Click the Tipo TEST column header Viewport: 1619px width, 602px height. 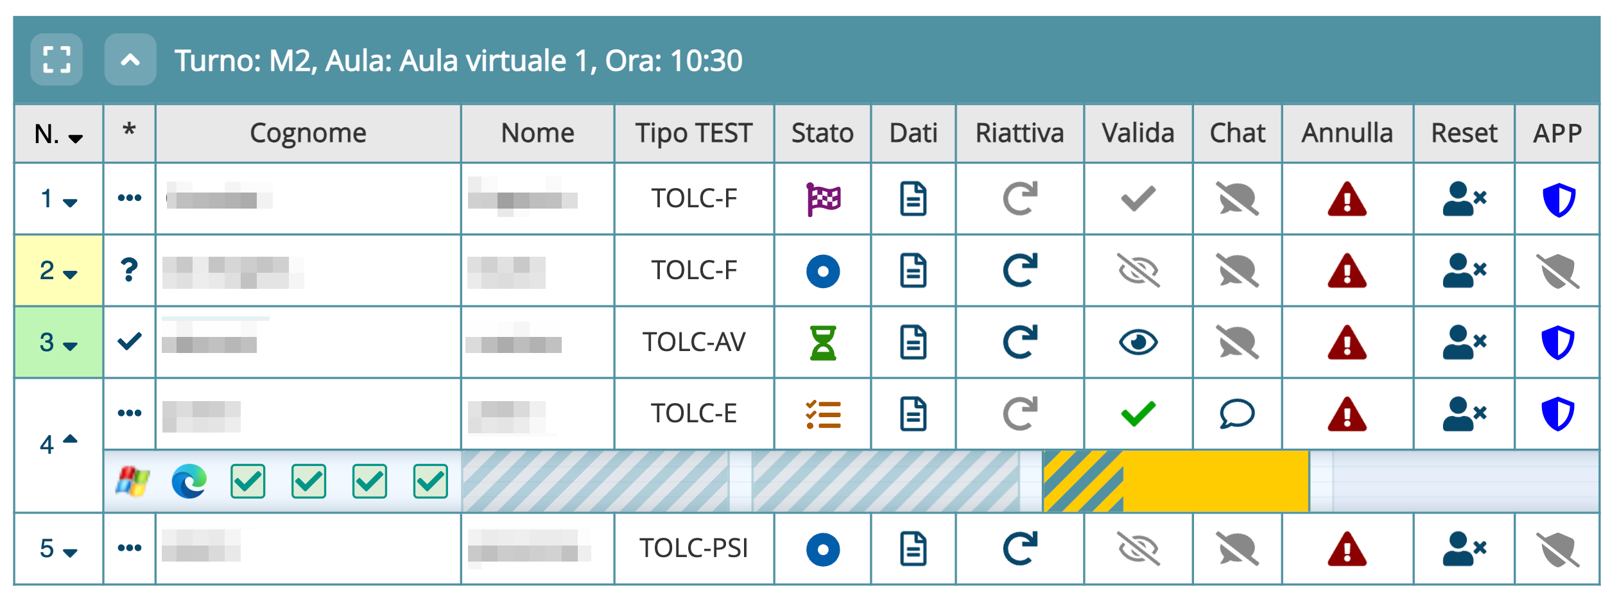point(693,133)
